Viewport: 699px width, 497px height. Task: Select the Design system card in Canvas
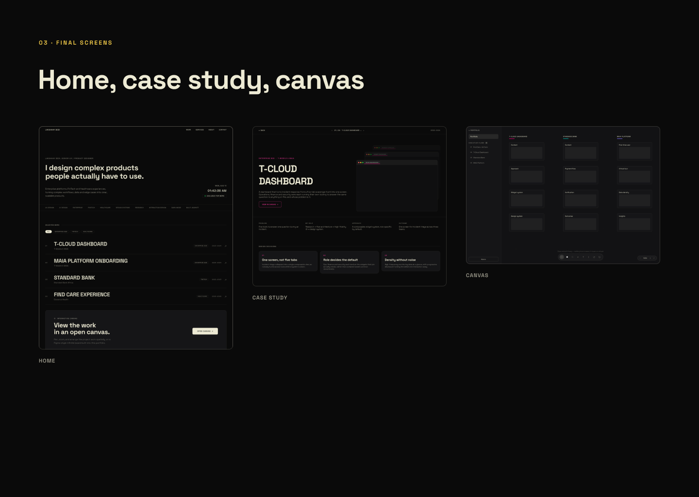tap(527, 223)
